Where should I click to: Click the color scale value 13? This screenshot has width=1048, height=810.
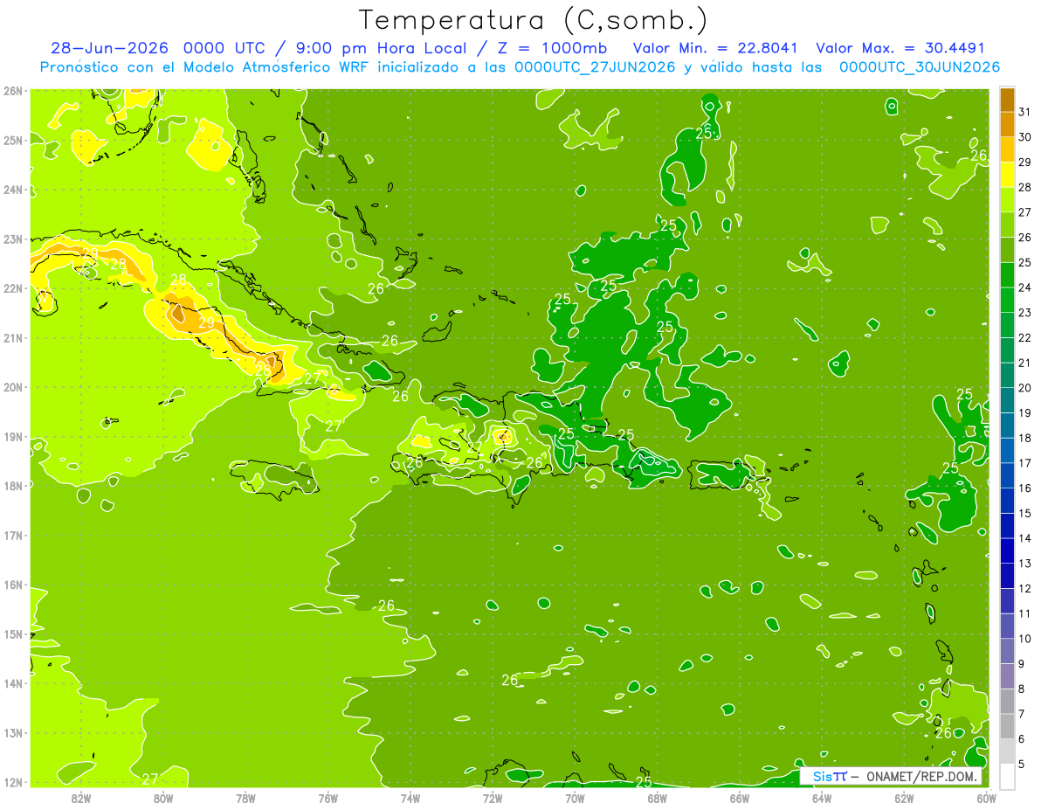click(1025, 564)
